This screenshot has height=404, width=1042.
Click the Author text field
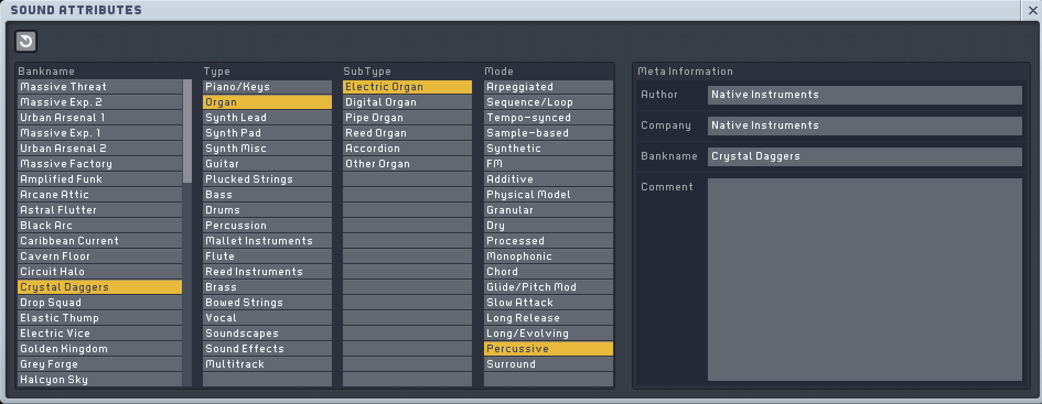[864, 95]
